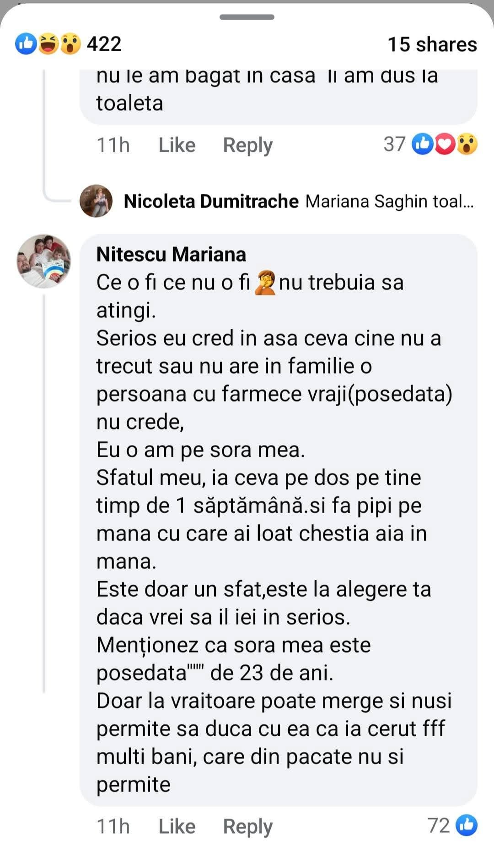Open the 422 reactions count
The image size is (494, 856).
(104, 44)
